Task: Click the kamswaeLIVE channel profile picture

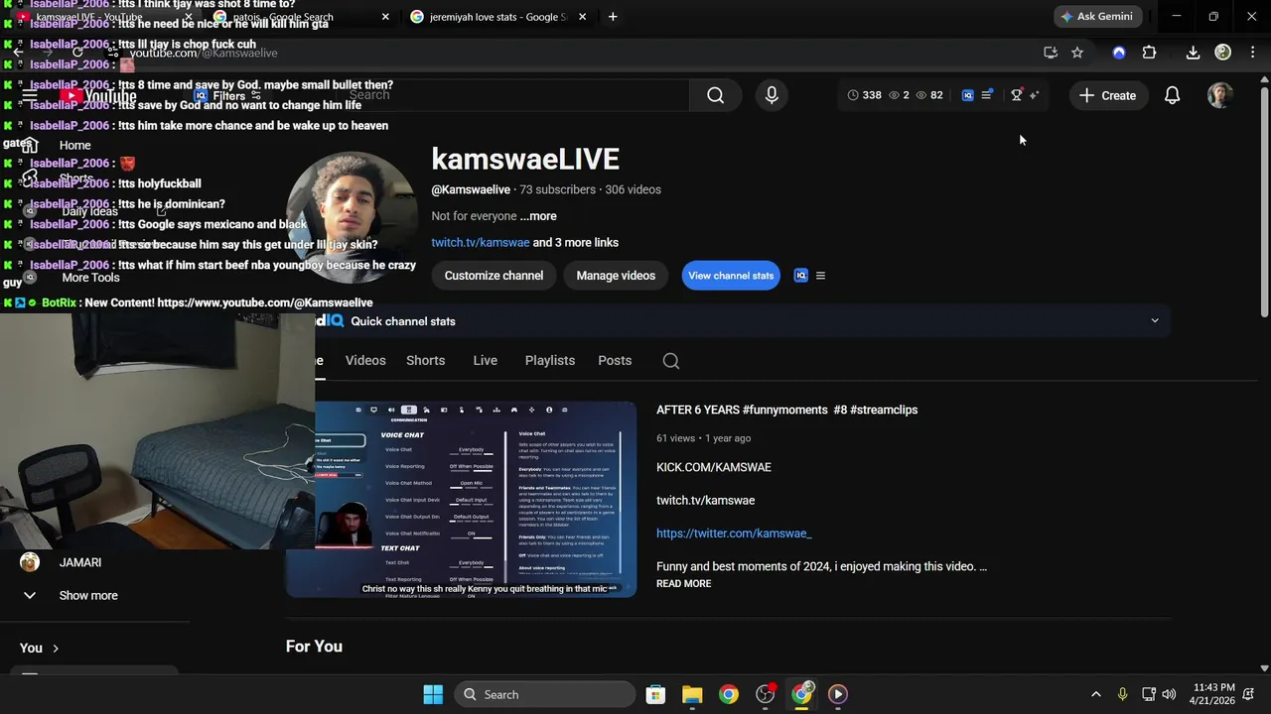Action: pos(352,217)
